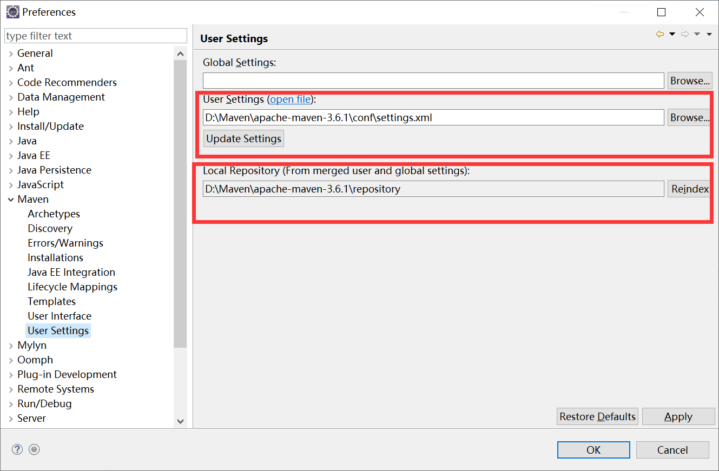Viewport: 719px width, 471px height.
Task: Expand the Run/Debug node
Action: point(11,404)
